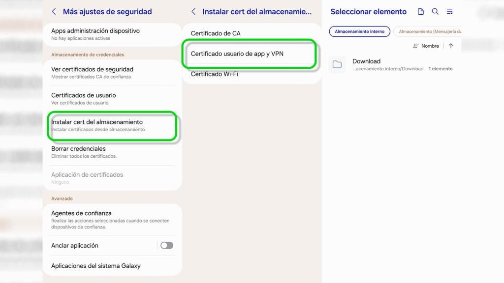Click the new document icon
504x283 pixels.
[x=421, y=11]
